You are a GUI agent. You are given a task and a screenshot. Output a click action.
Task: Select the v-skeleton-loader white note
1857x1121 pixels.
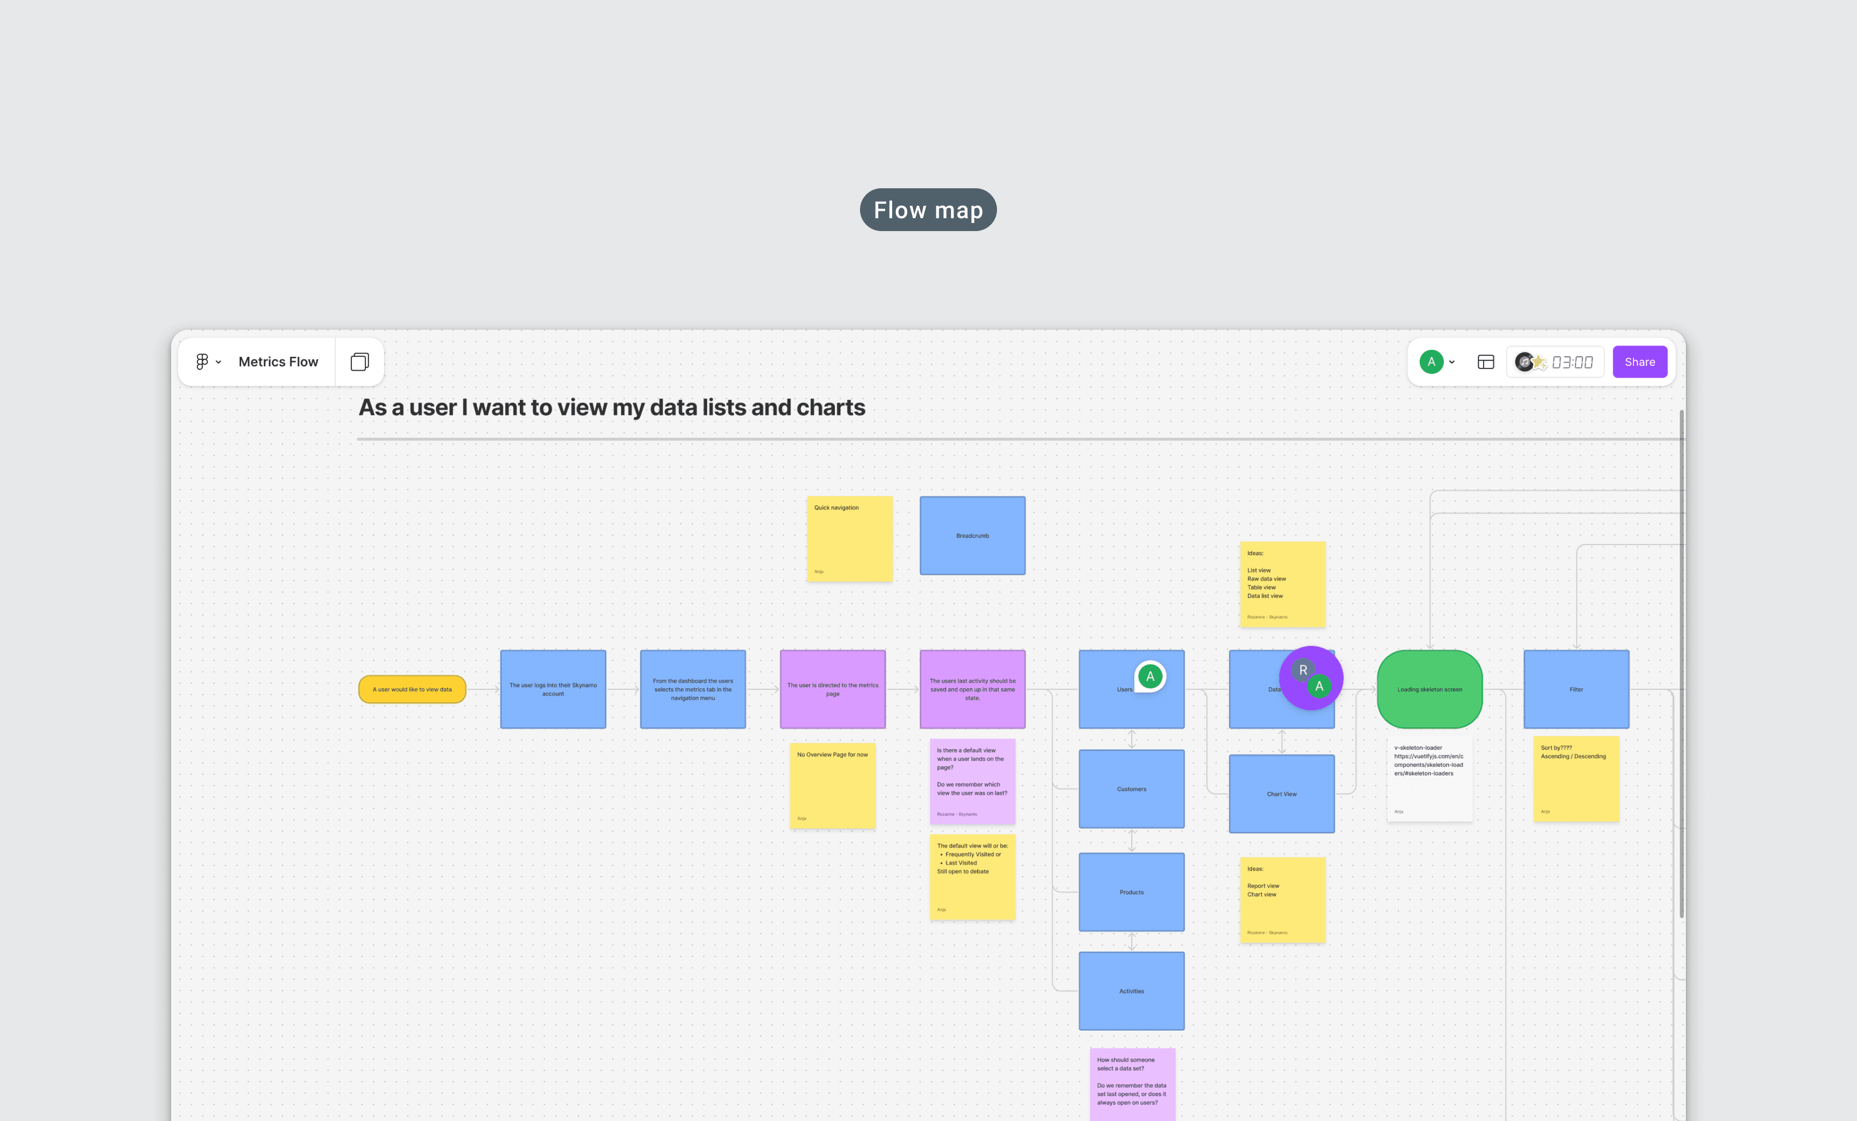click(1429, 779)
